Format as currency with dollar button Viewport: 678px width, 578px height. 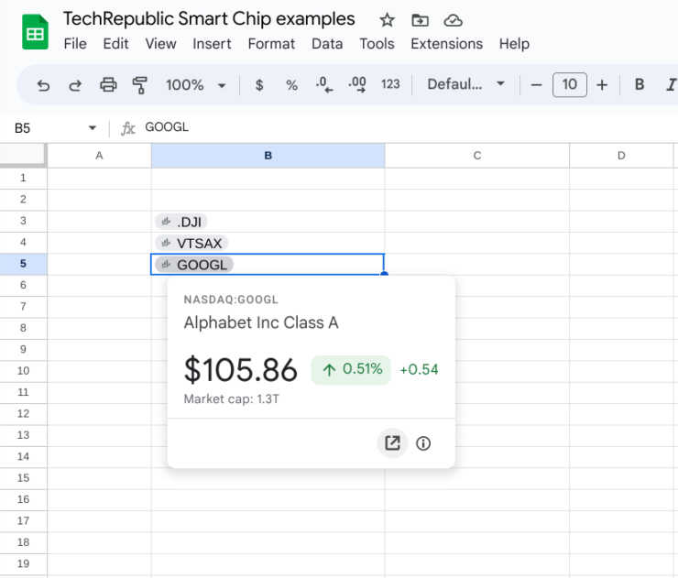coord(259,85)
